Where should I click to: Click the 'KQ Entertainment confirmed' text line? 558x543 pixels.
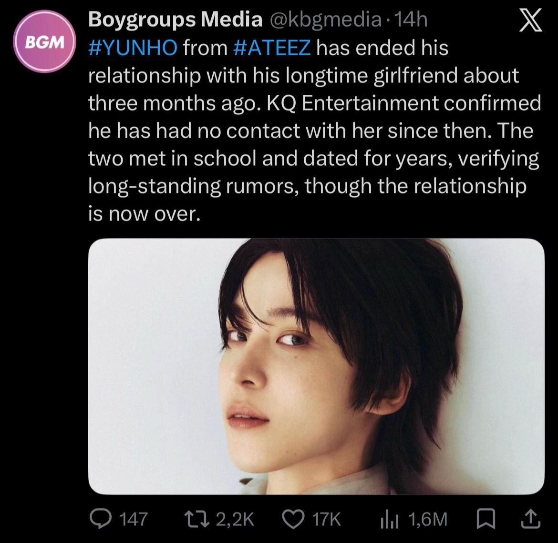[x=404, y=103]
